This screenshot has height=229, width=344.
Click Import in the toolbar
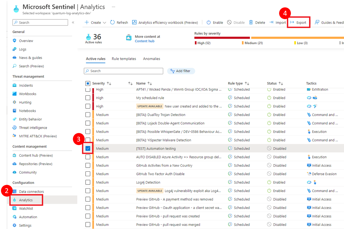(x=277, y=23)
